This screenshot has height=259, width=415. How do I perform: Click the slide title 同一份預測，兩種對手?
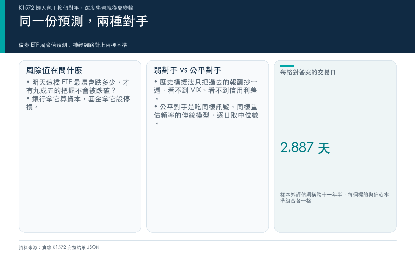click(84, 21)
